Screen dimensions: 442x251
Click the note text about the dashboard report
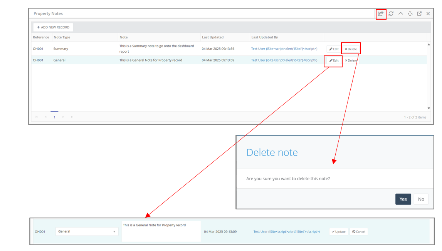[x=157, y=49]
